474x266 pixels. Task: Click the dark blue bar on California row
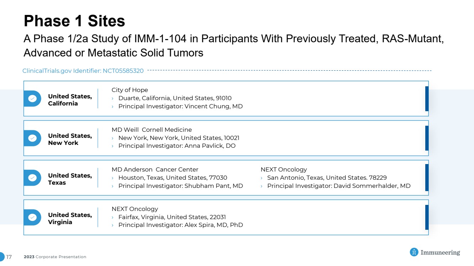[x=427, y=99]
